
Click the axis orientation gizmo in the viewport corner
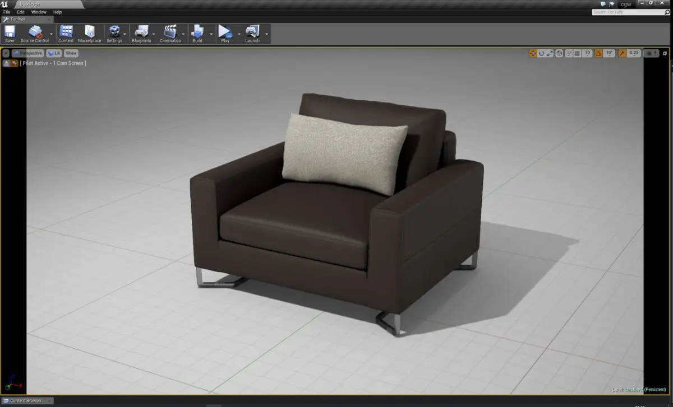coord(13,383)
